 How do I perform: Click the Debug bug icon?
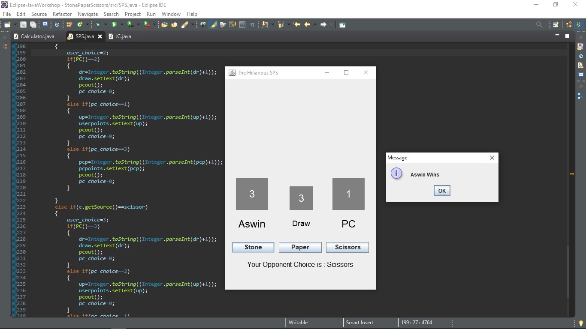coord(98,25)
